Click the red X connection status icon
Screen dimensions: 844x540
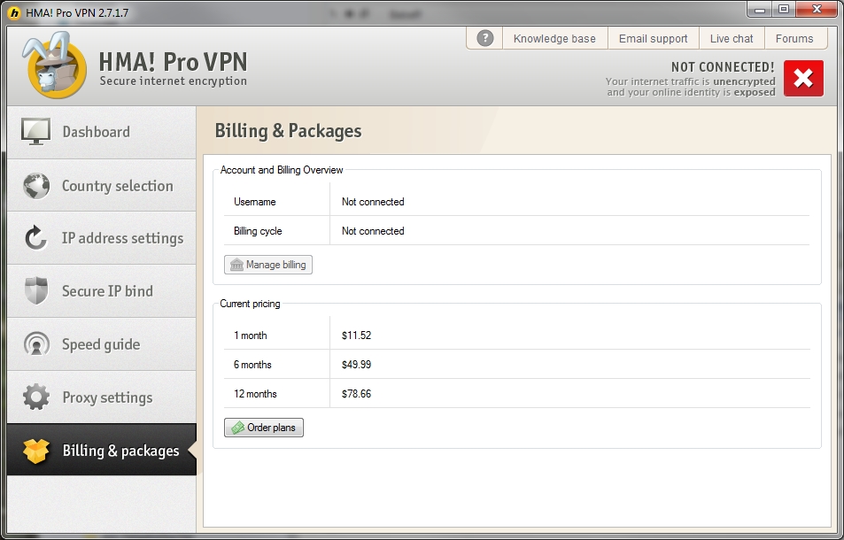pyautogui.click(x=803, y=79)
